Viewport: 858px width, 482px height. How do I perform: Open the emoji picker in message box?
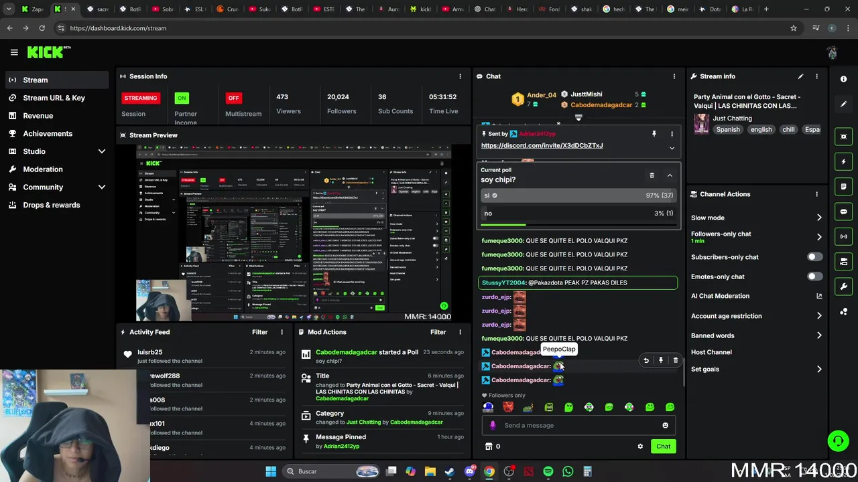coord(665,425)
